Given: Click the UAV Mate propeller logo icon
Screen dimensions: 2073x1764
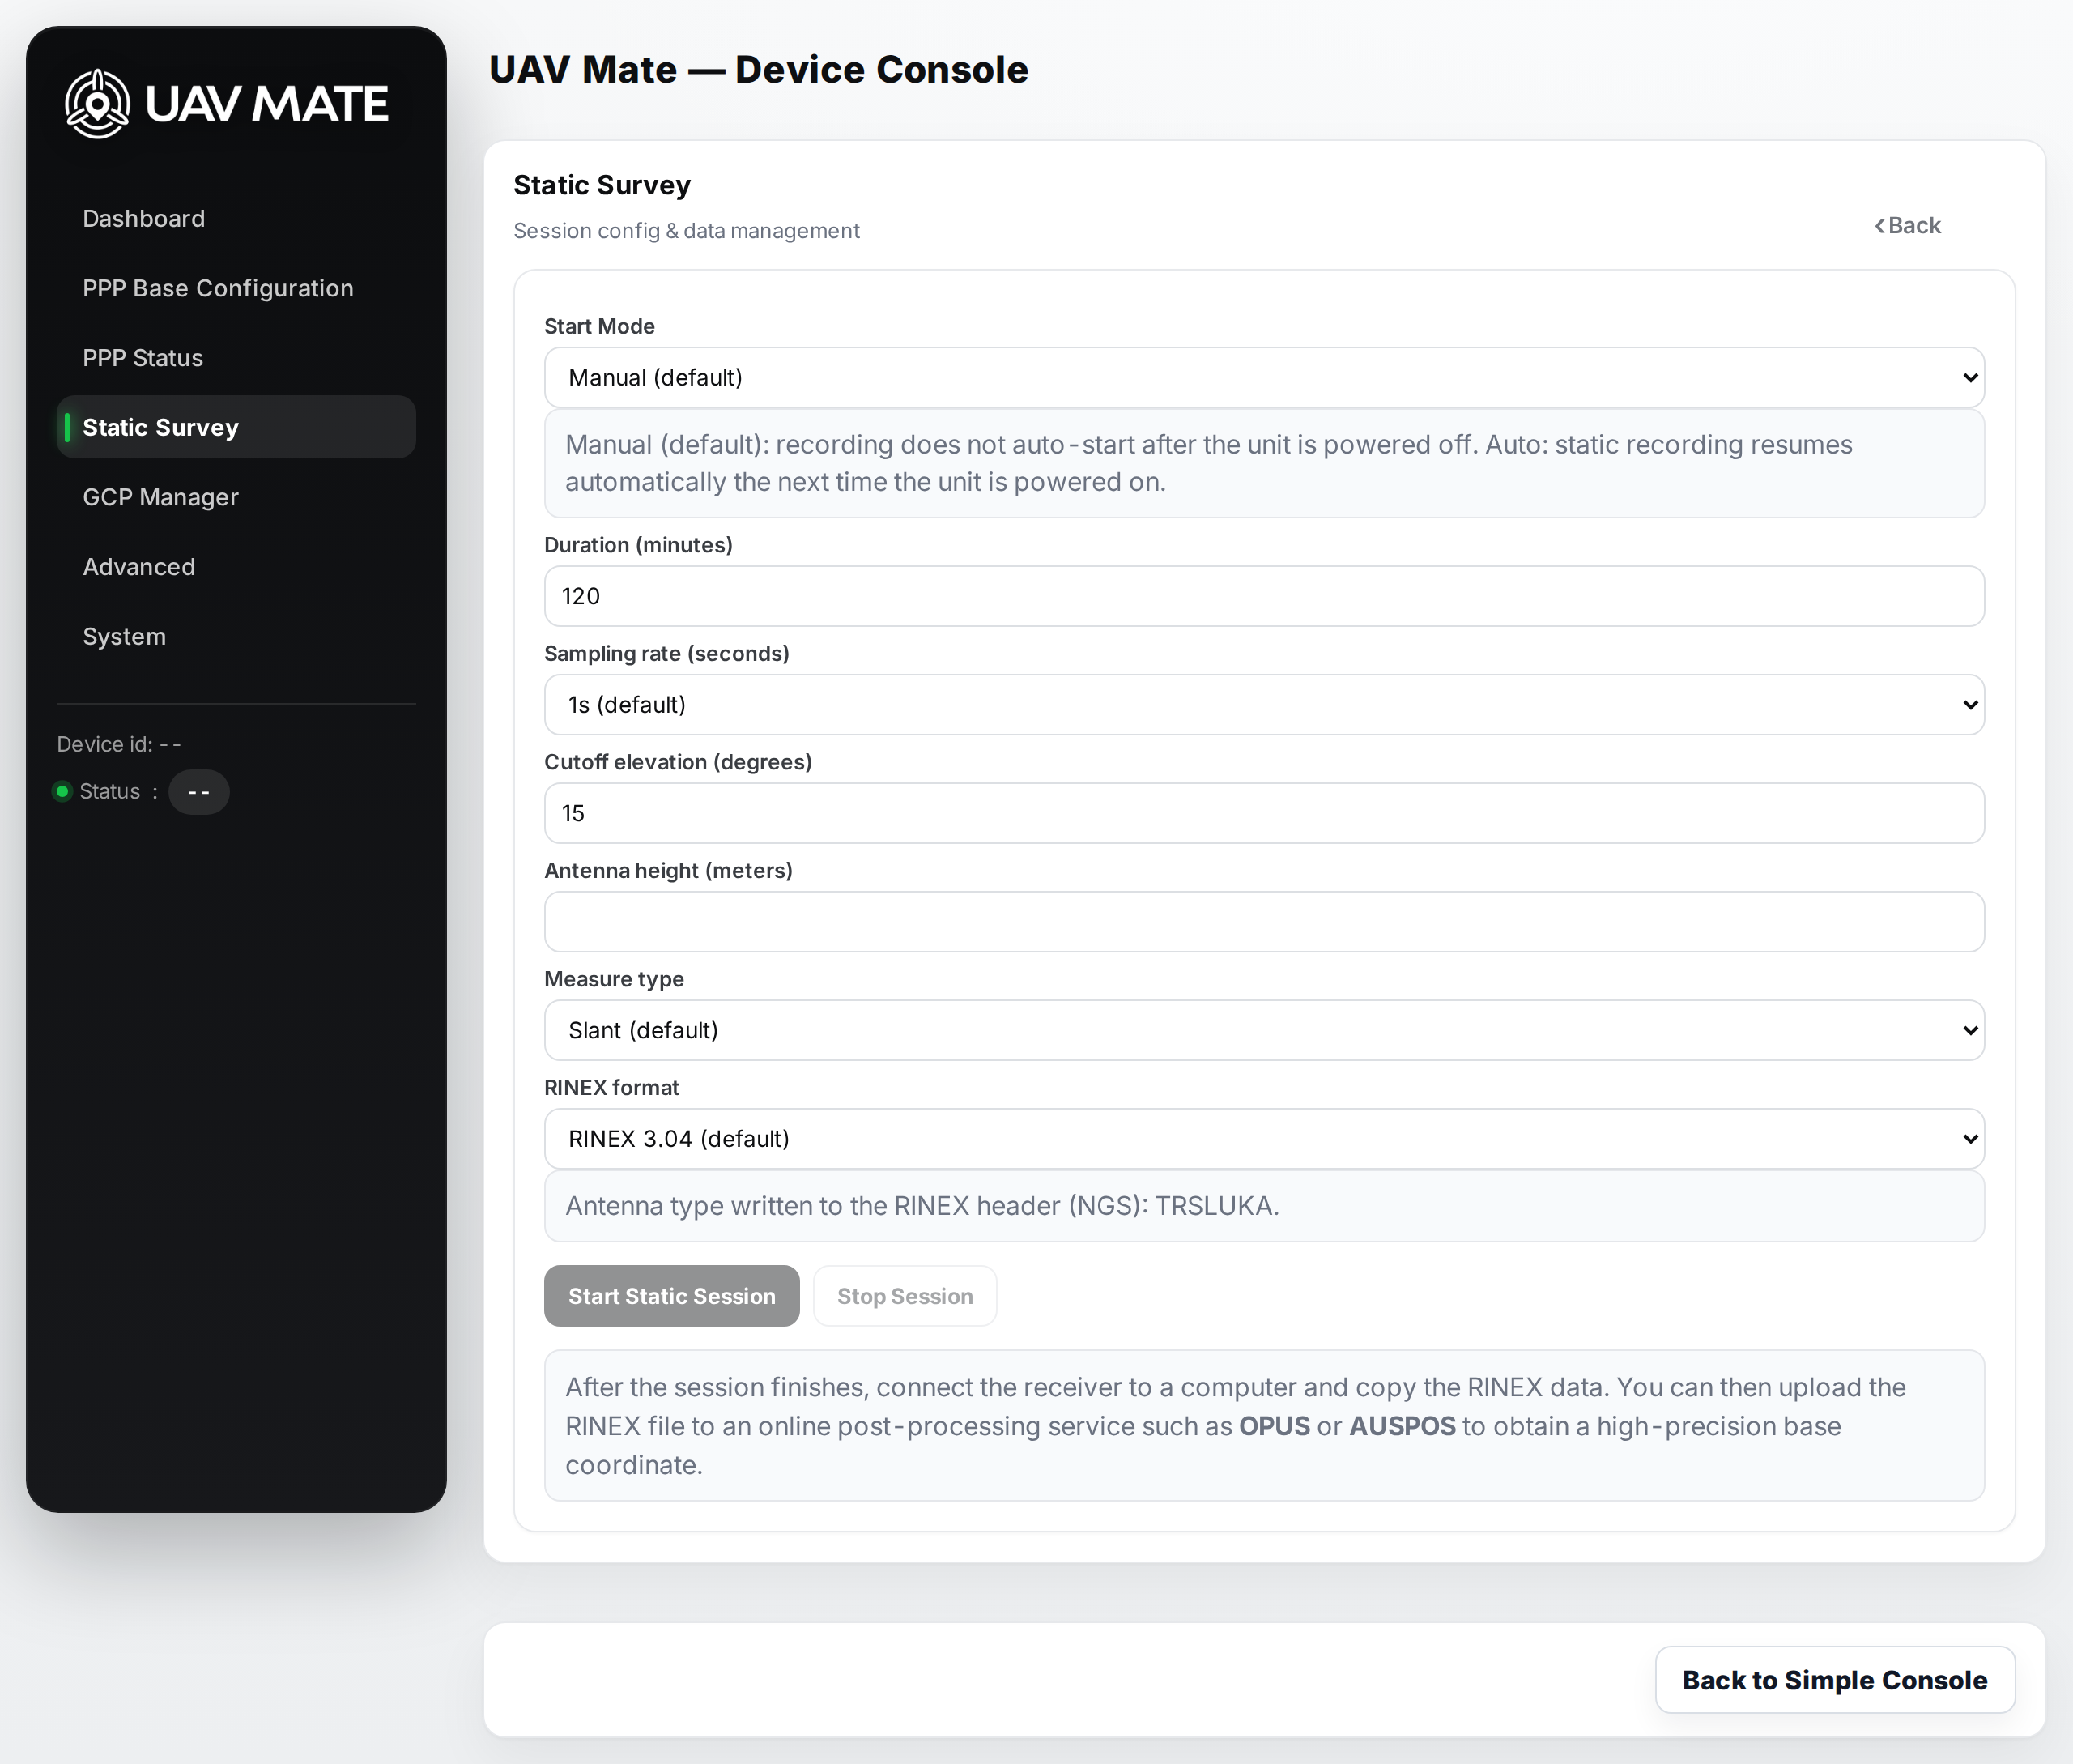Looking at the screenshot, I should [97, 103].
